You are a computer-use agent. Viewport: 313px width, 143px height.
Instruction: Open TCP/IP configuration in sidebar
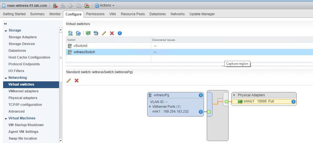25,105
